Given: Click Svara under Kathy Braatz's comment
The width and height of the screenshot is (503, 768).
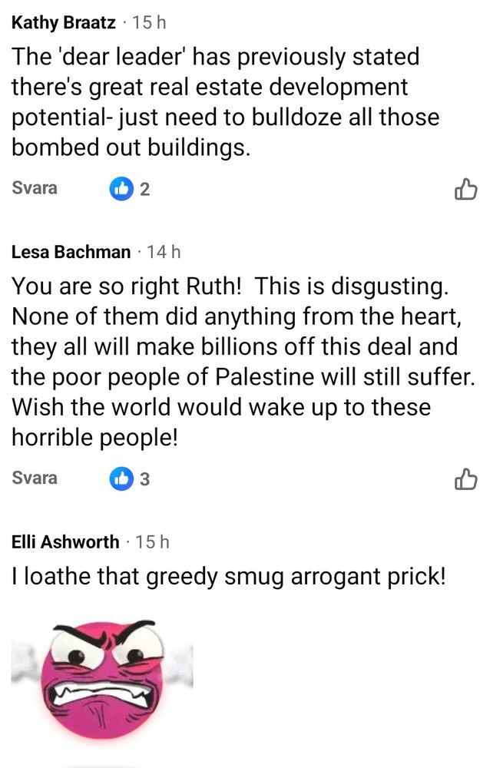Looking at the screenshot, I should click(35, 188).
